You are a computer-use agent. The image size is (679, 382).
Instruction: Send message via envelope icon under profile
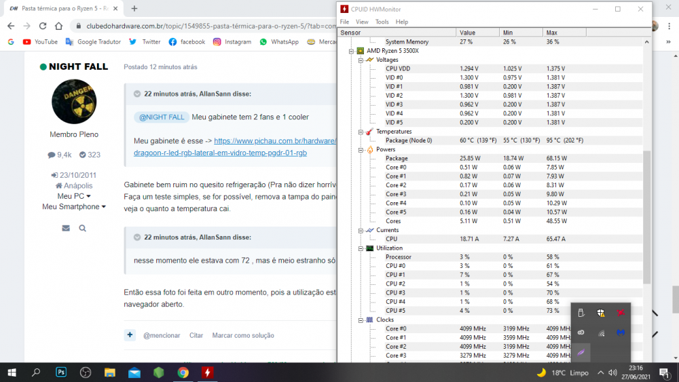[66, 229]
